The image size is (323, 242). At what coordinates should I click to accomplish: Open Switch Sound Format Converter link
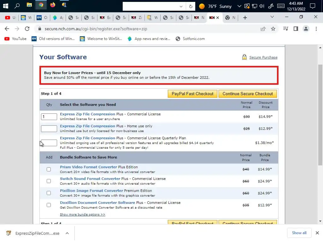pyautogui.click(x=90, y=179)
